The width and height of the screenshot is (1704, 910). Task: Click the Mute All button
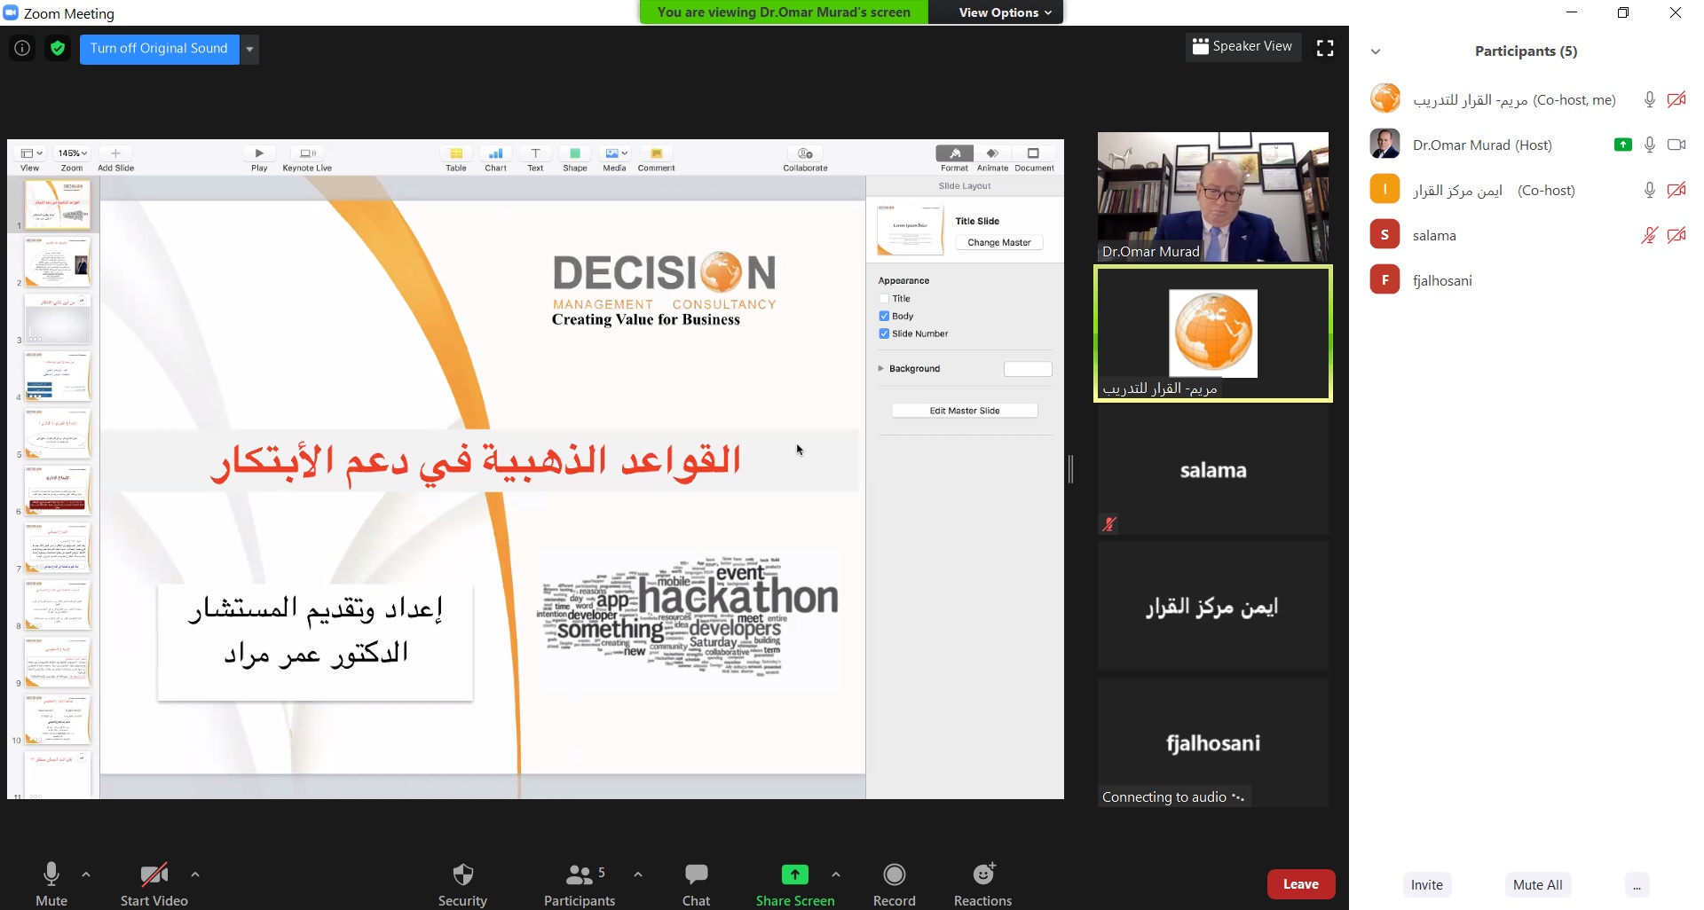click(x=1537, y=884)
